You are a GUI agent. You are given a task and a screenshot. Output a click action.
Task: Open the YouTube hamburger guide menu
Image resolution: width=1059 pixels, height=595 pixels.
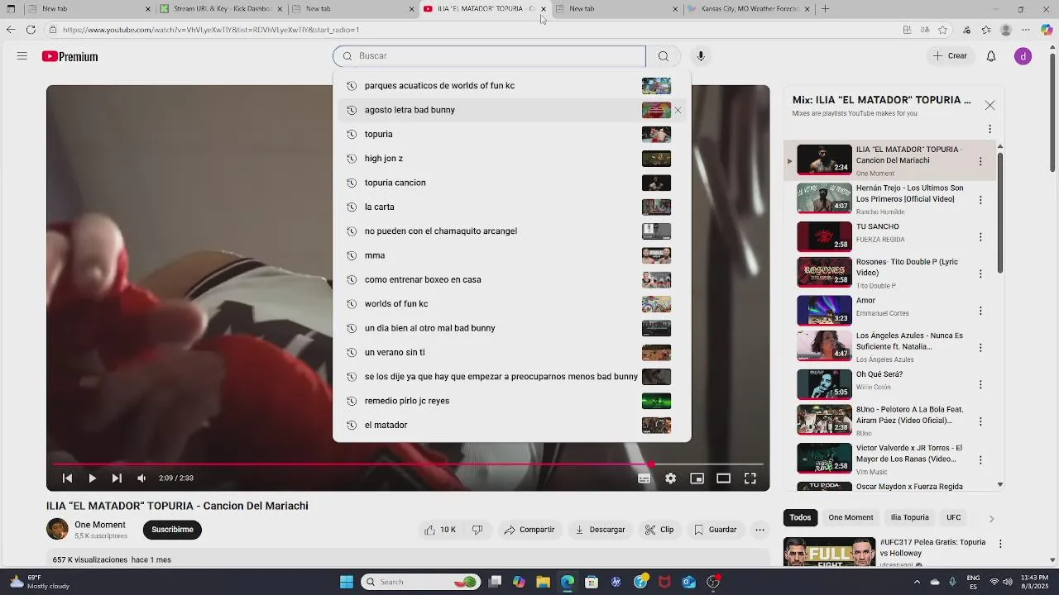pos(22,56)
